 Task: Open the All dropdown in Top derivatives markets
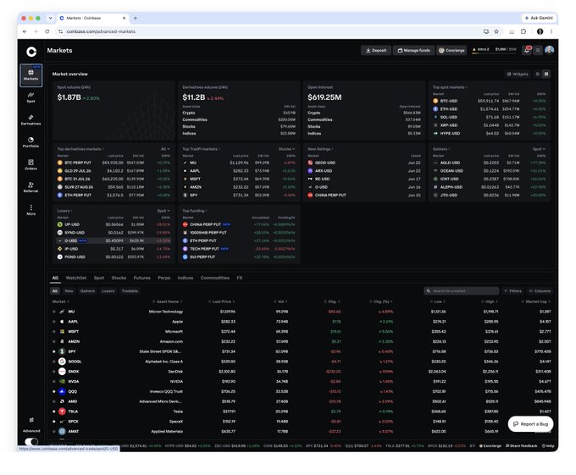[165, 149]
